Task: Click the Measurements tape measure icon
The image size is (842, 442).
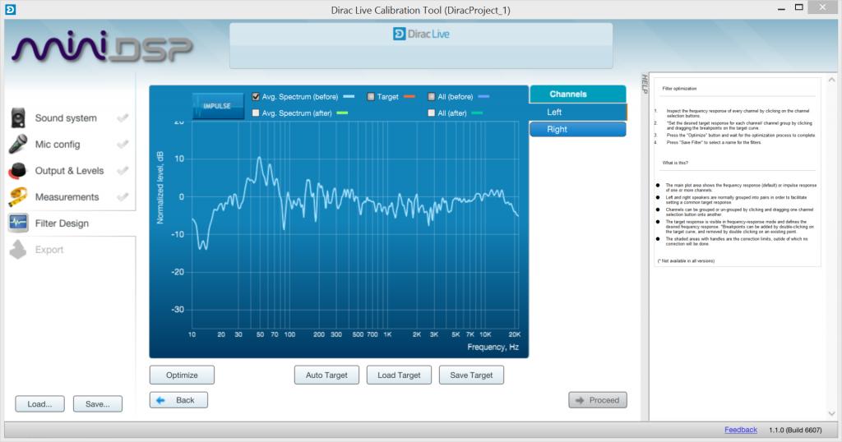Action: [x=18, y=197]
